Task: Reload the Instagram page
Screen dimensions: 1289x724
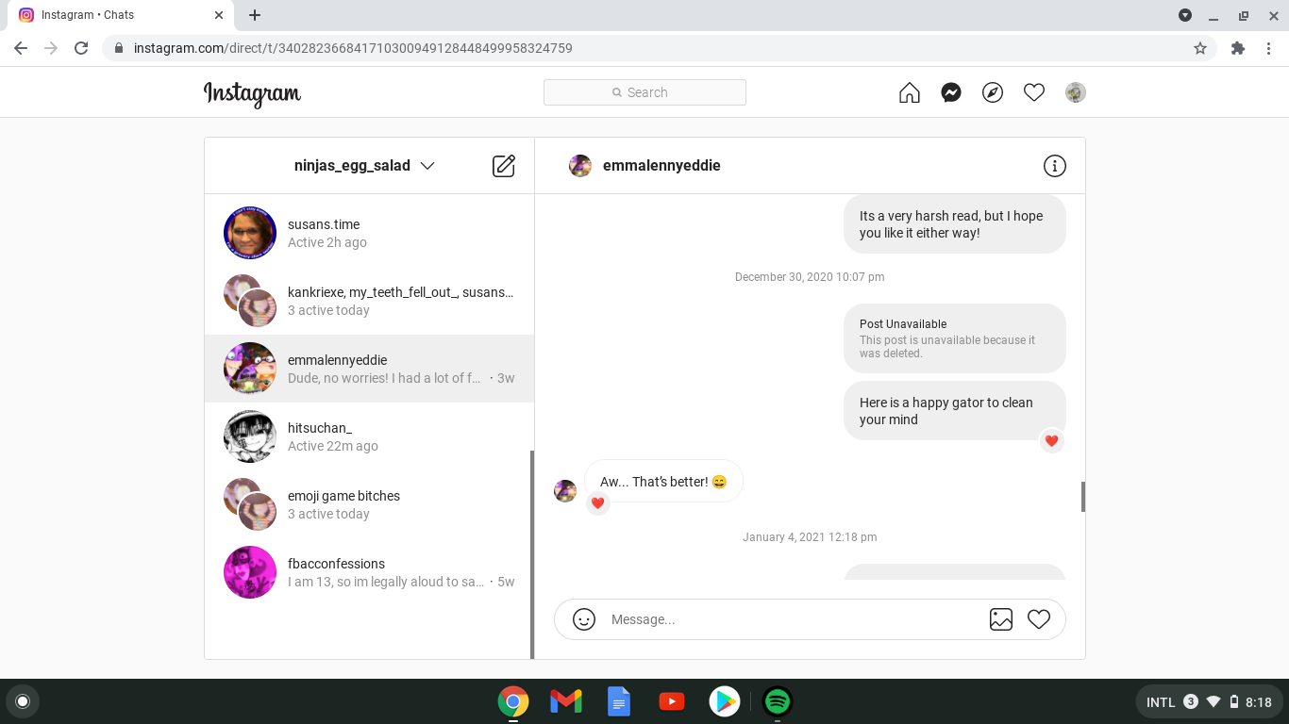Action: 81,48
